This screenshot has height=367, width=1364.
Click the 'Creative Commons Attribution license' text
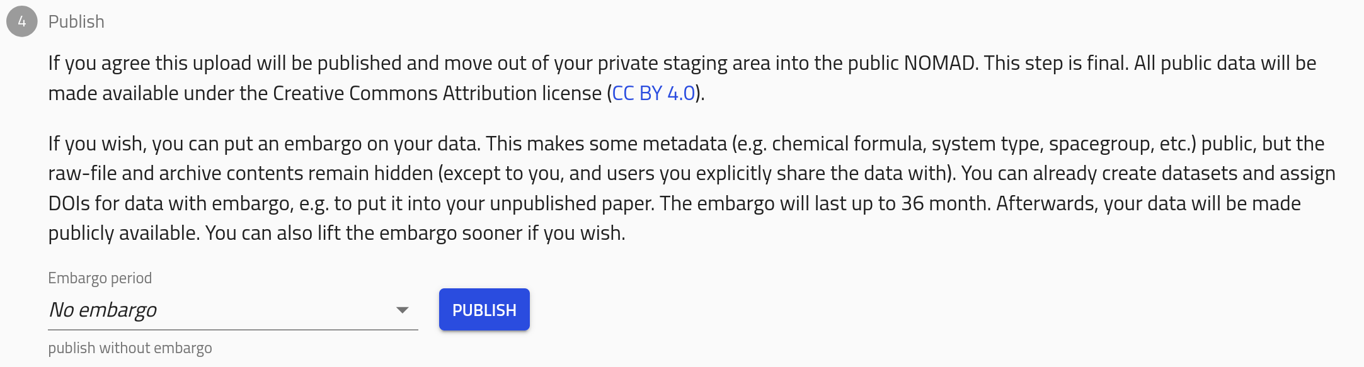click(437, 93)
